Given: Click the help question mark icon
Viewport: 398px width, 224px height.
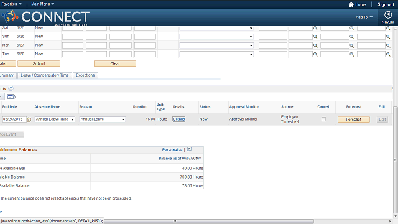Looking at the screenshot, I should [x=11, y=88].
